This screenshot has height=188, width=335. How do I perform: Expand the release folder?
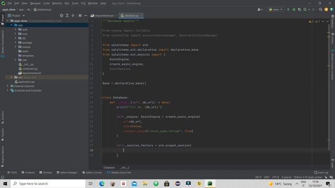tap(15, 46)
